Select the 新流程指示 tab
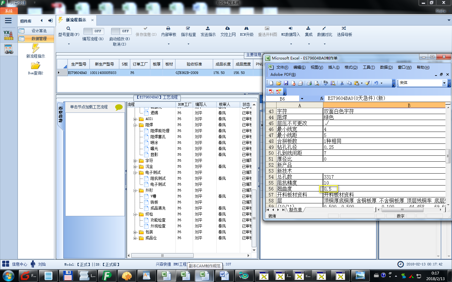The width and height of the screenshot is (452, 282). pos(76,20)
